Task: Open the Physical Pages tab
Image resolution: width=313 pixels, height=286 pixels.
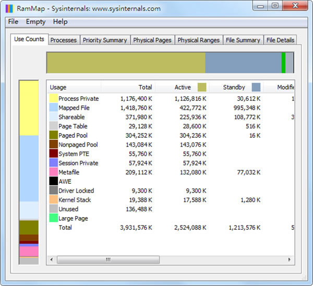Action: (x=151, y=40)
